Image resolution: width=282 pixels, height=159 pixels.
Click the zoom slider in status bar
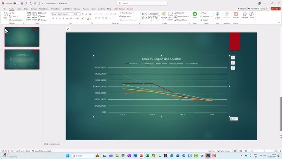[264, 151]
